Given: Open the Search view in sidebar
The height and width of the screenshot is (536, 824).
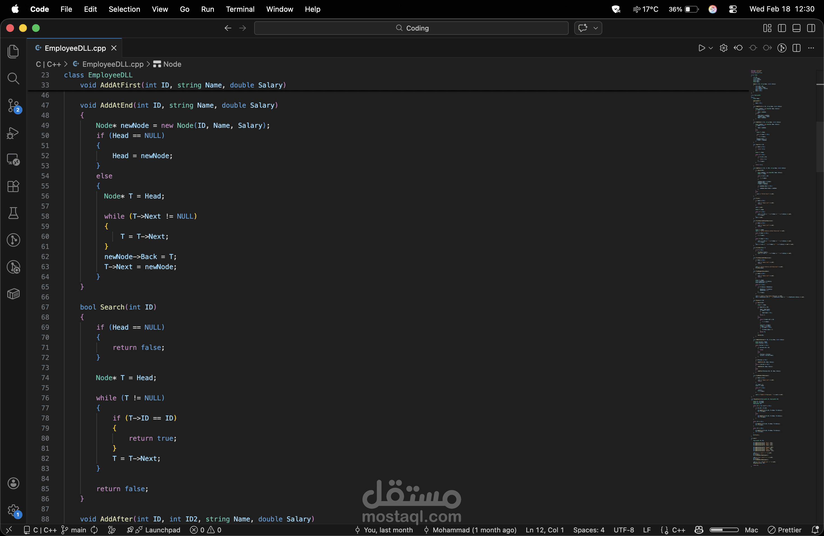Looking at the screenshot, I should tap(13, 78).
